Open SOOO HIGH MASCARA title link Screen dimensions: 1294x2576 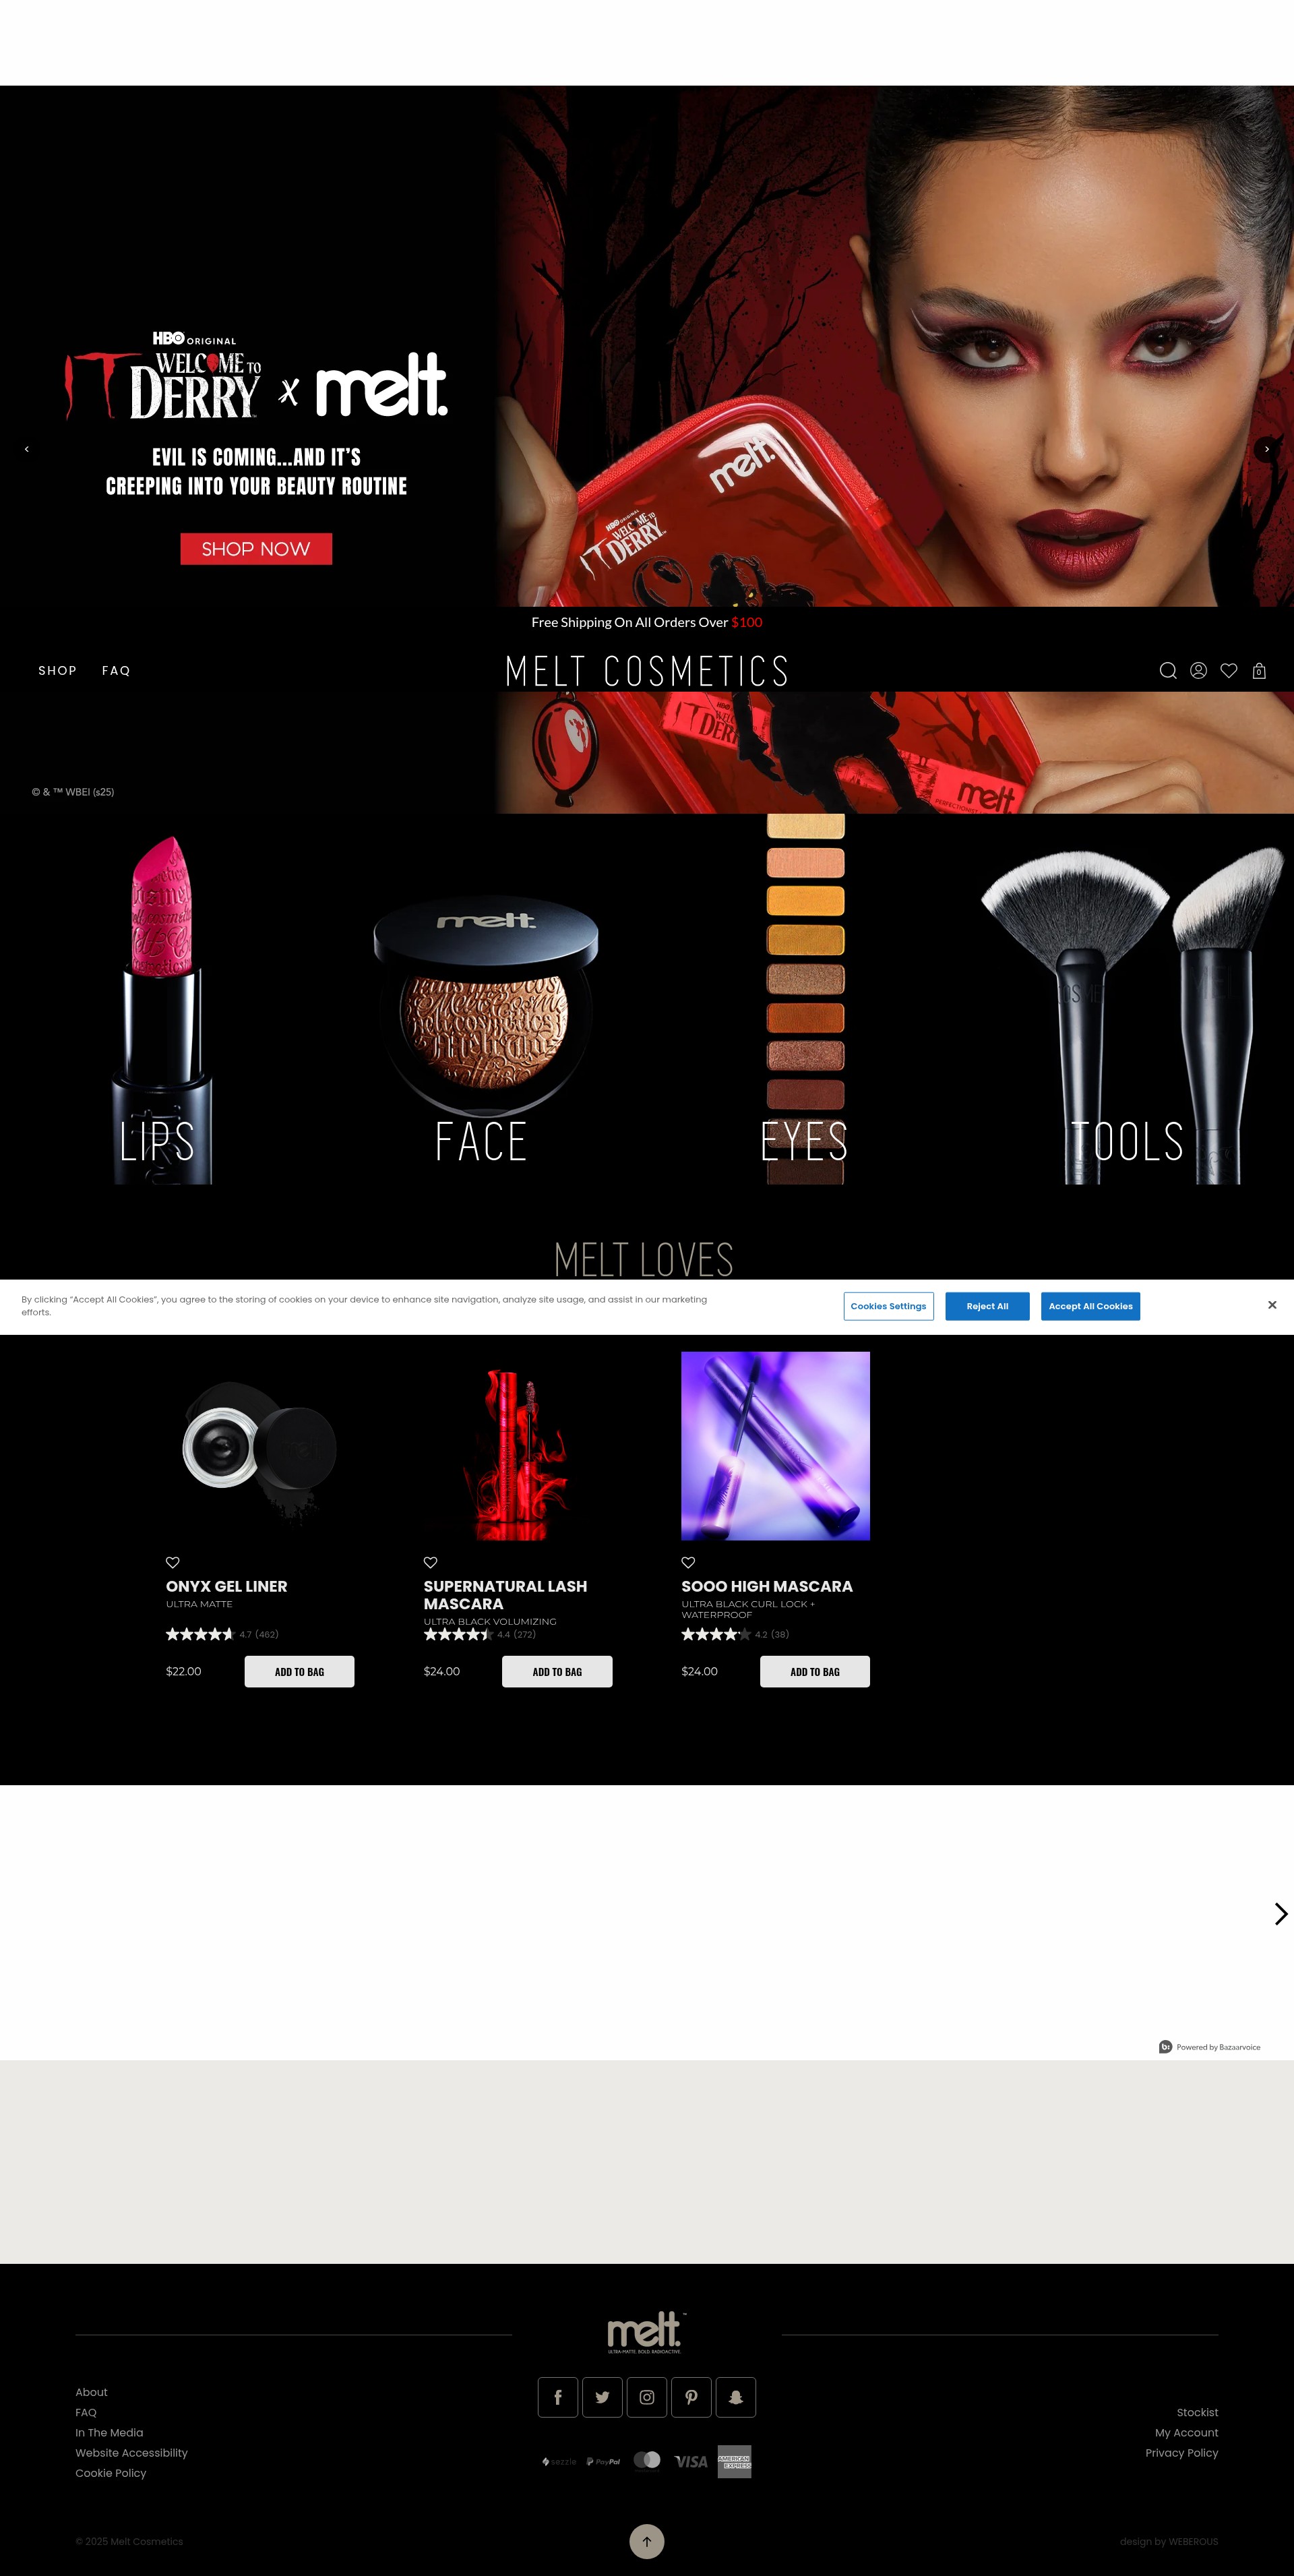(x=767, y=1586)
